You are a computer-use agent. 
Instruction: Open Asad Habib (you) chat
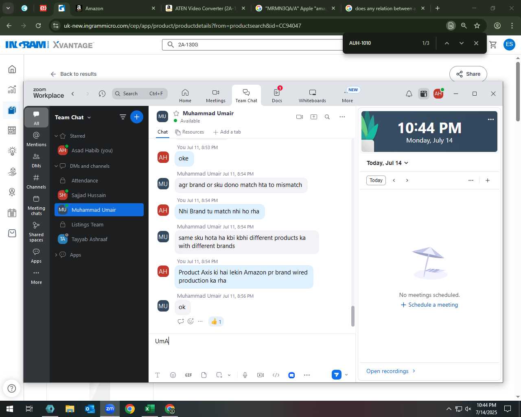click(x=99, y=150)
